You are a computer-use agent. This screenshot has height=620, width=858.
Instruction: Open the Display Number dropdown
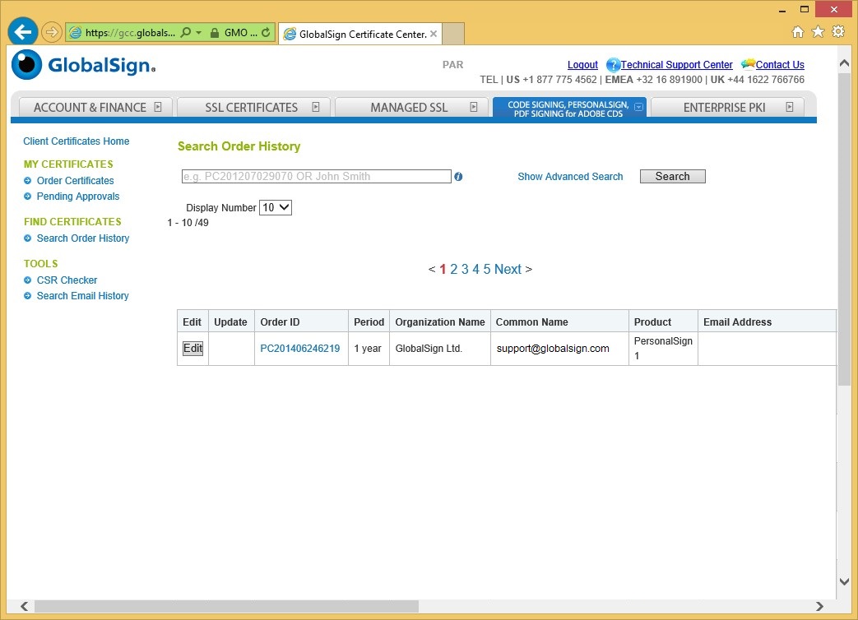click(276, 208)
